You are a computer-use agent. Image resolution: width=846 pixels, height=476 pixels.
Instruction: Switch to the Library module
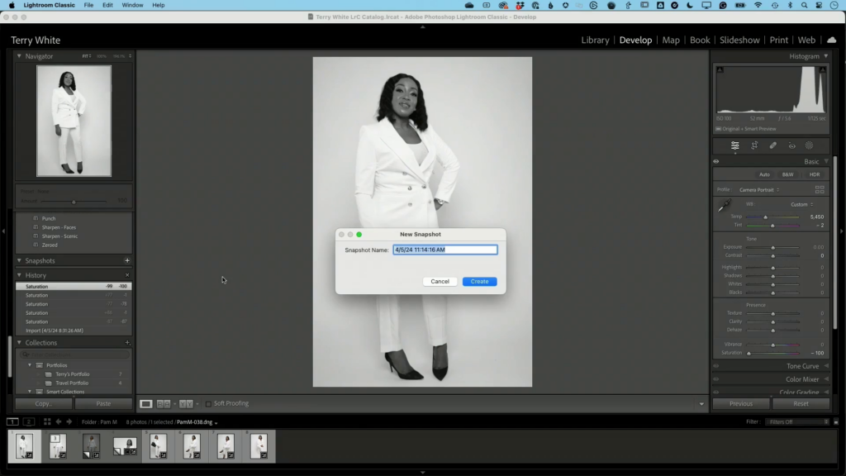point(595,40)
